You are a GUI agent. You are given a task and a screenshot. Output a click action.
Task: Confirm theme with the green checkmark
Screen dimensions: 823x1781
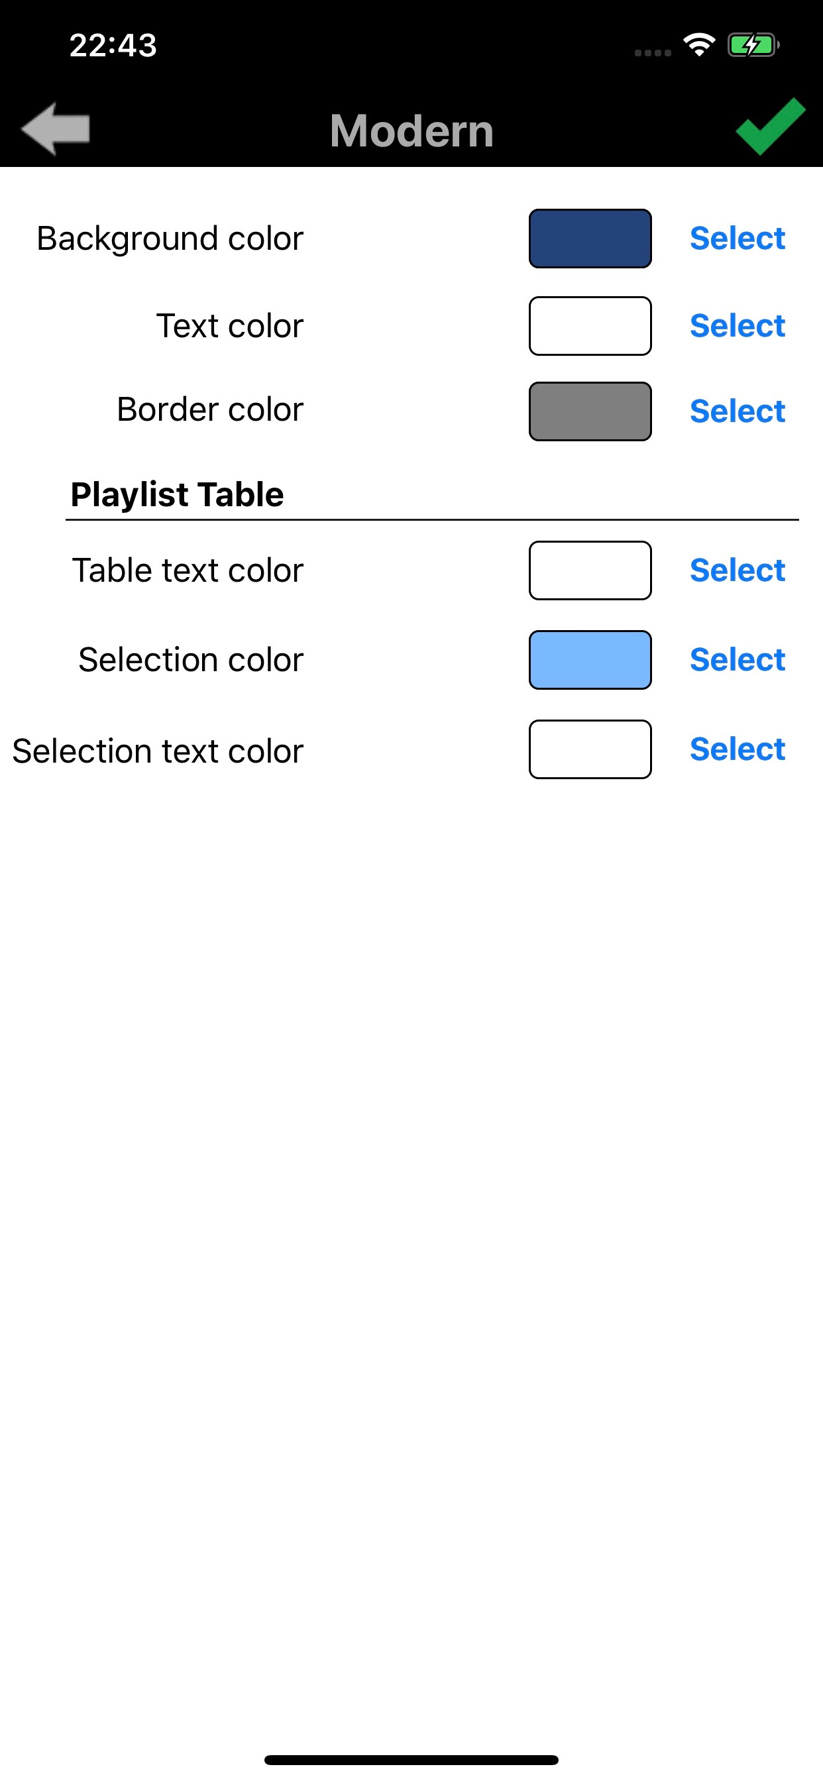tap(771, 127)
